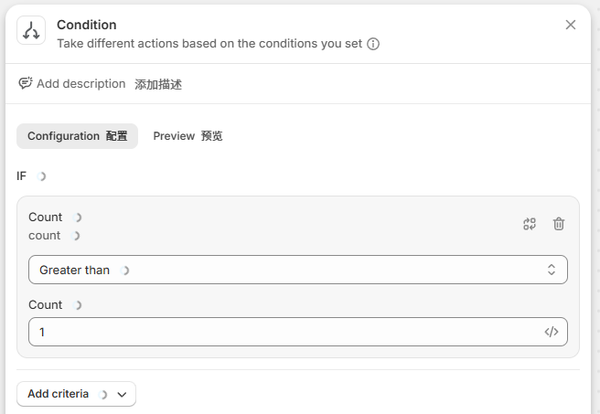Click the IF label
The height and width of the screenshot is (414, 600).
[x=22, y=175]
